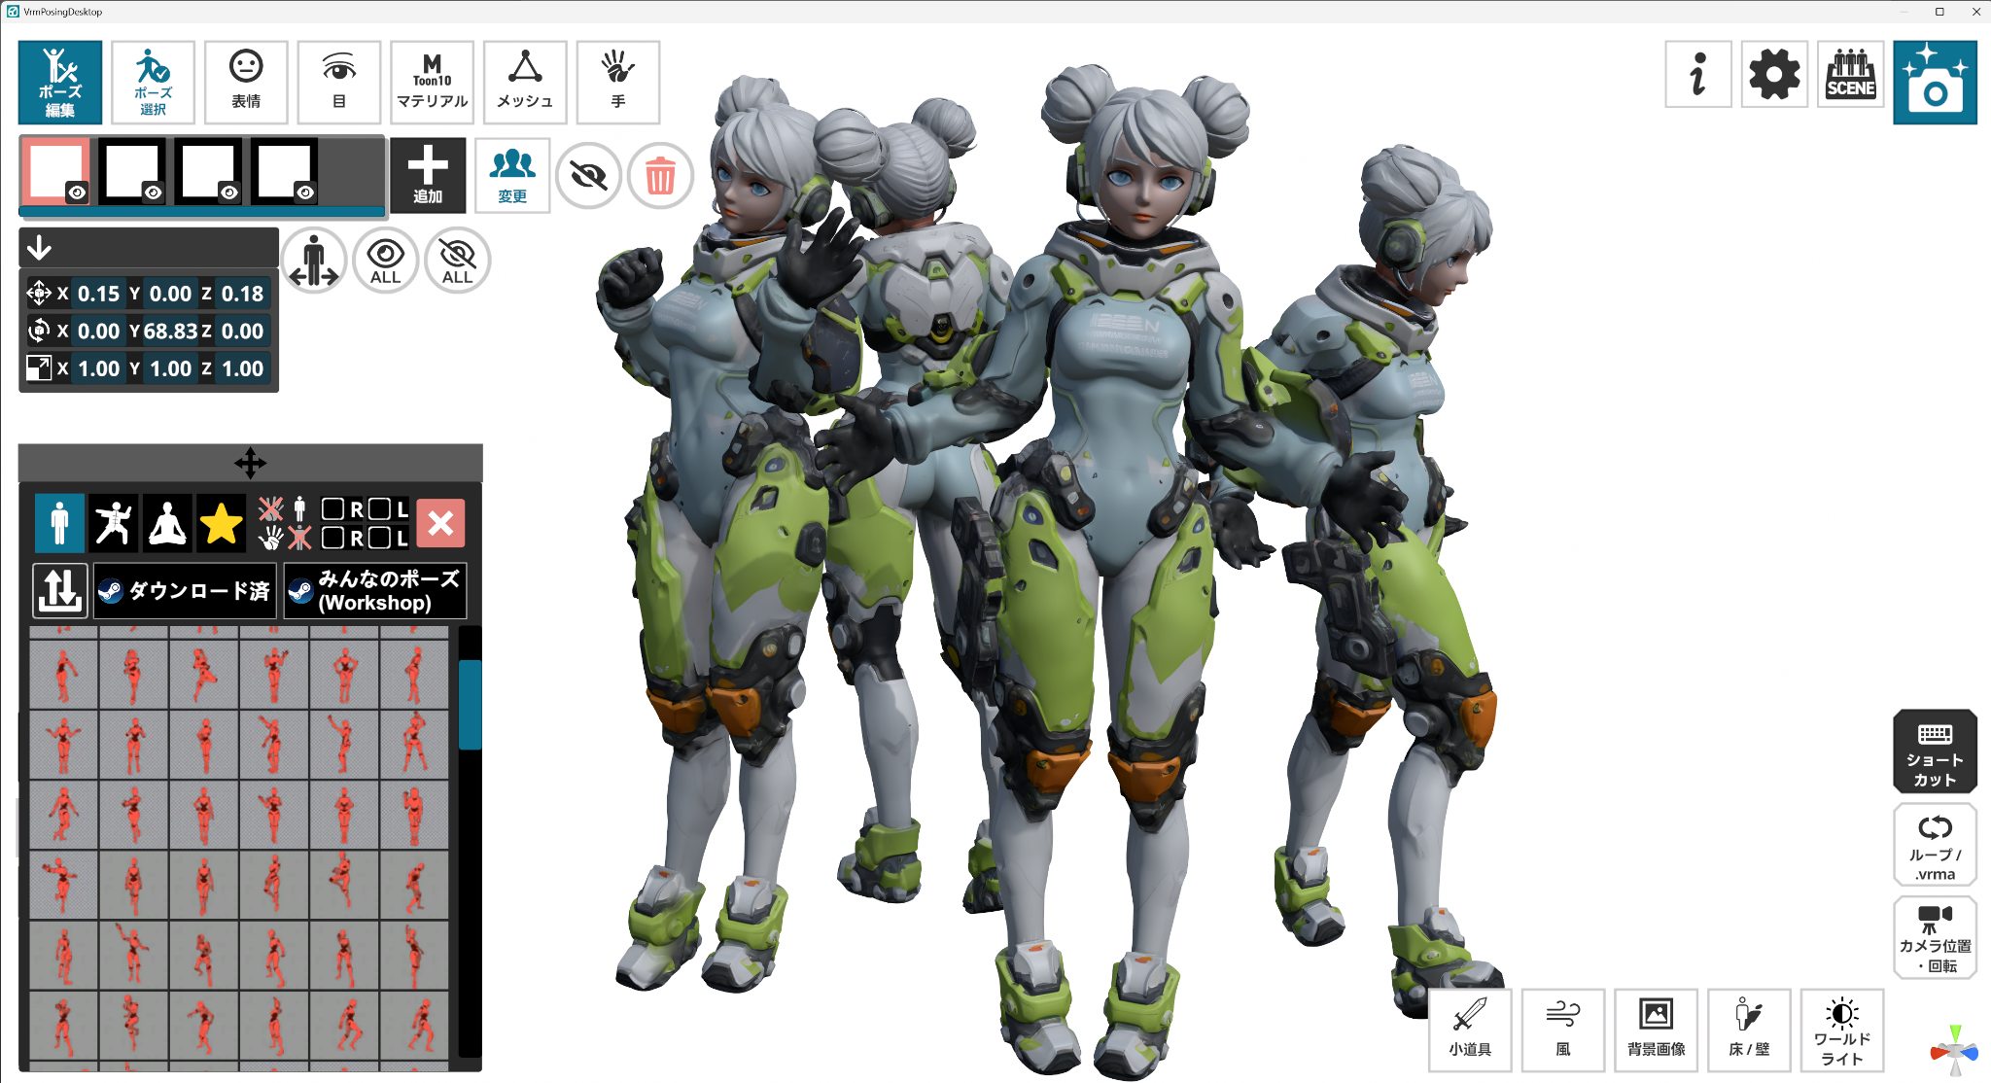
Task: Open みんなのポーズ (Workshop) button
Action: click(375, 591)
